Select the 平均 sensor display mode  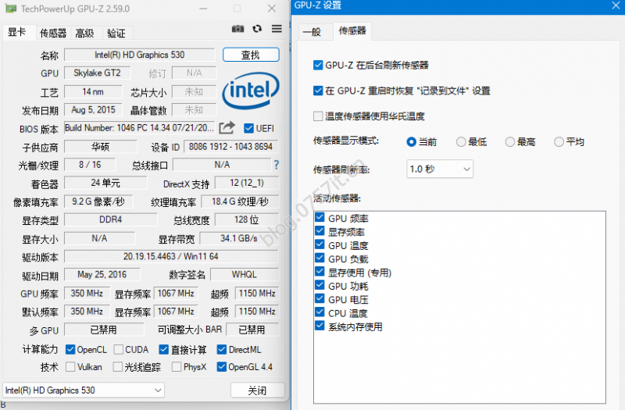559,142
